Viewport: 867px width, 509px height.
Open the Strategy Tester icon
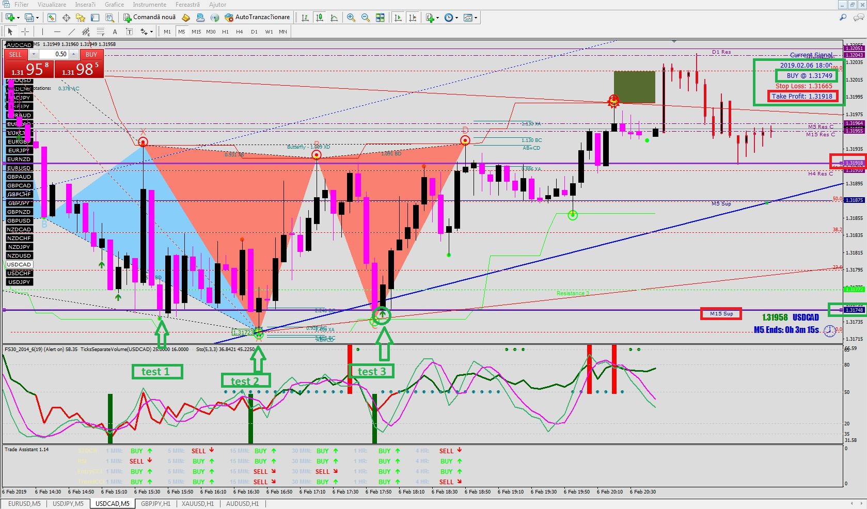click(x=109, y=18)
